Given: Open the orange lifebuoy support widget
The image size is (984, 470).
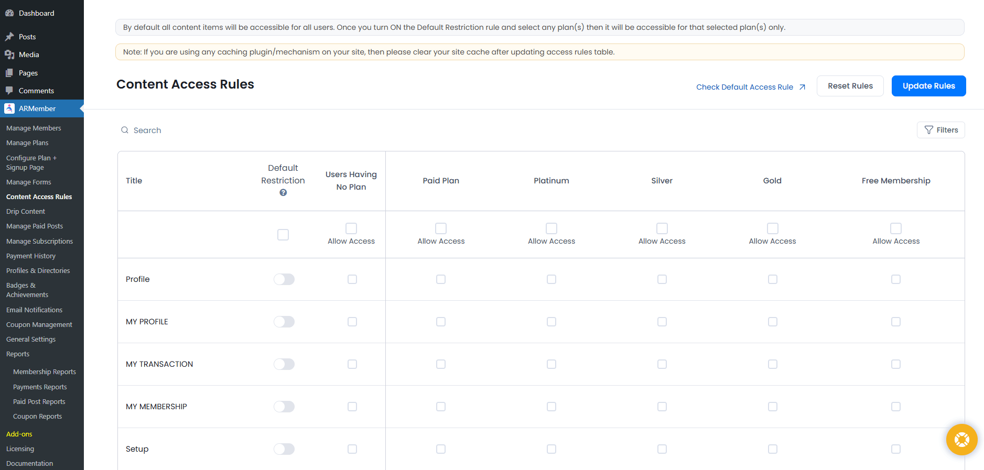Looking at the screenshot, I should click(x=961, y=439).
